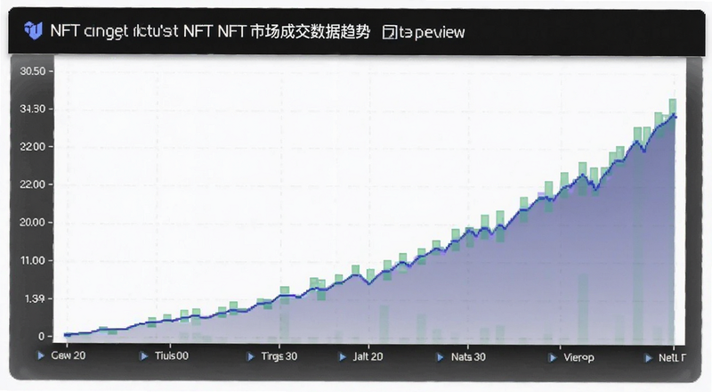Select the 'Vierop' axis label
The width and height of the screenshot is (712, 392).
point(578,358)
